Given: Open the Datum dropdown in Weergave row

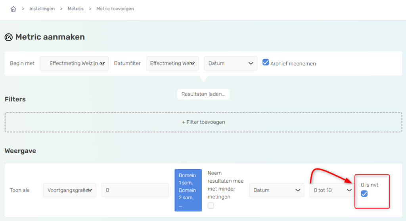Looking at the screenshot, I should pyautogui.click(x=276, y=190).
